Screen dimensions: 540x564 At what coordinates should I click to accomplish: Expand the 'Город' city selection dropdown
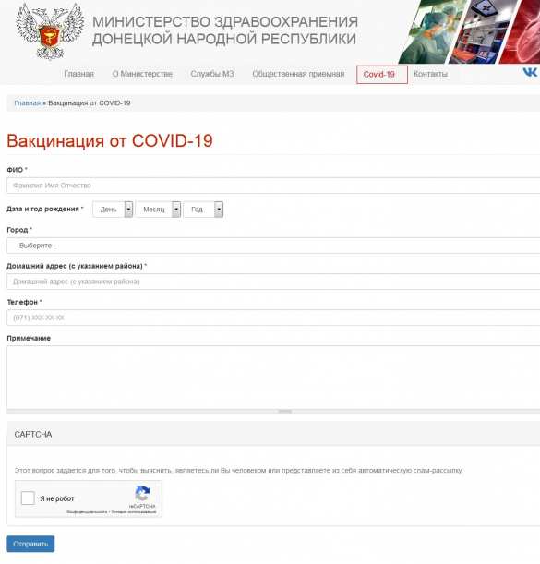(273, 246)
